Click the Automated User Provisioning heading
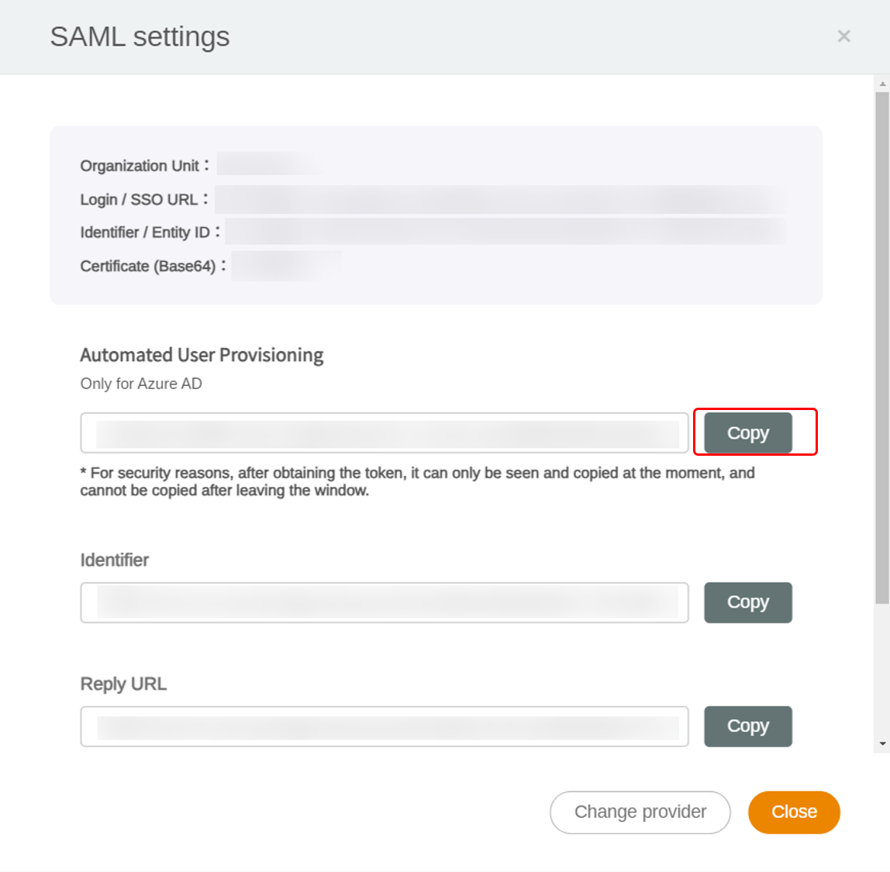 tap(202, 355)
